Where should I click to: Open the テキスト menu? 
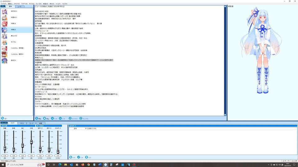[x=17, y=4]
